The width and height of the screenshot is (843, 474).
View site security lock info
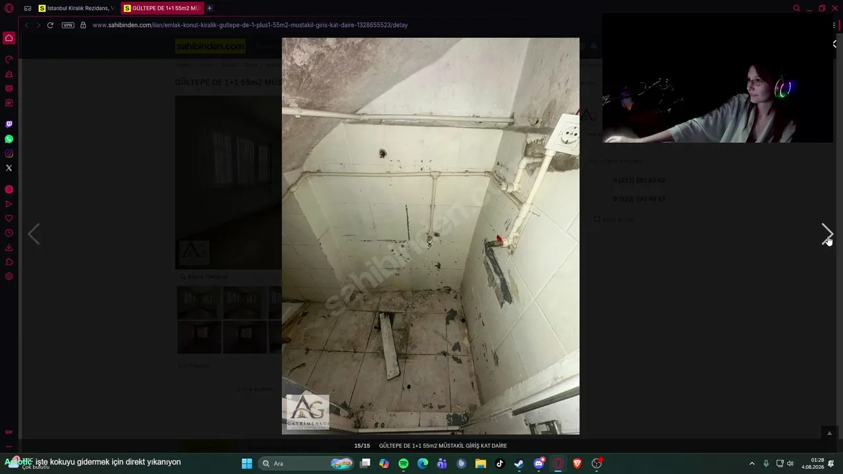[x=83, y=25]
